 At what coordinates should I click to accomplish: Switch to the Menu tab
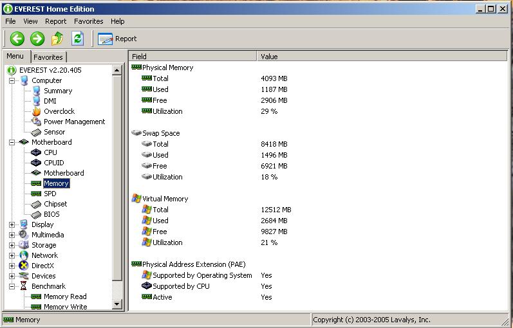(15, 56)
